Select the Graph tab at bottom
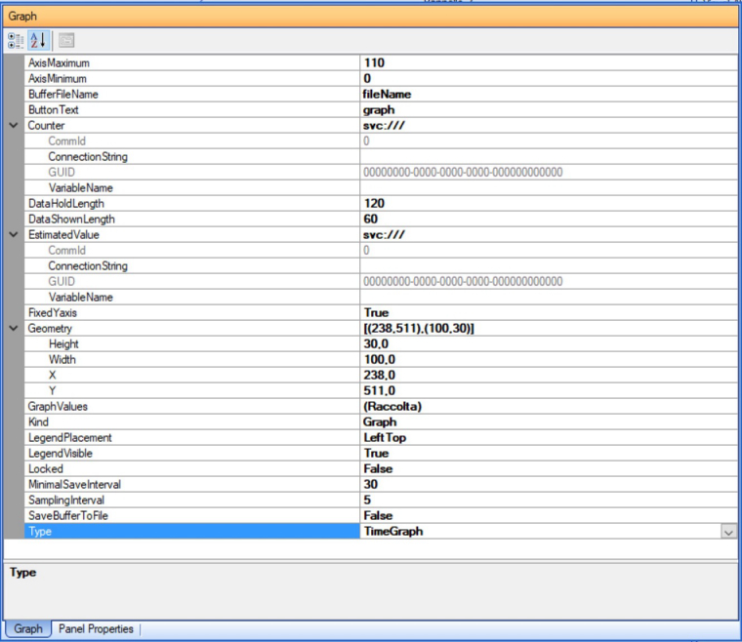 (28, 629)
